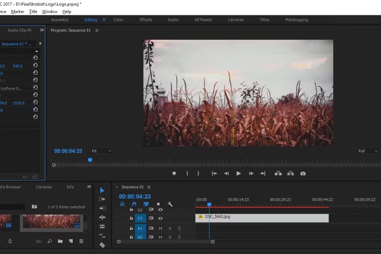Mute the A1 audio track

click(x=160, y=229)
